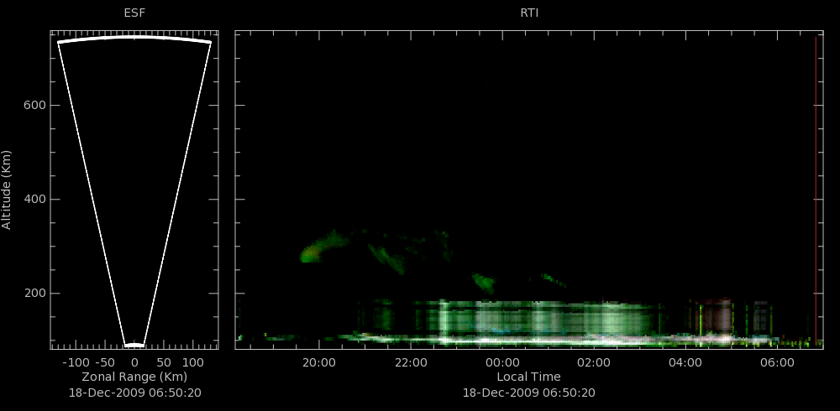840x411 pixels.
Task: Click the 22:00 local time tick label
Action: pyautogui.click(x=411, y=363)
